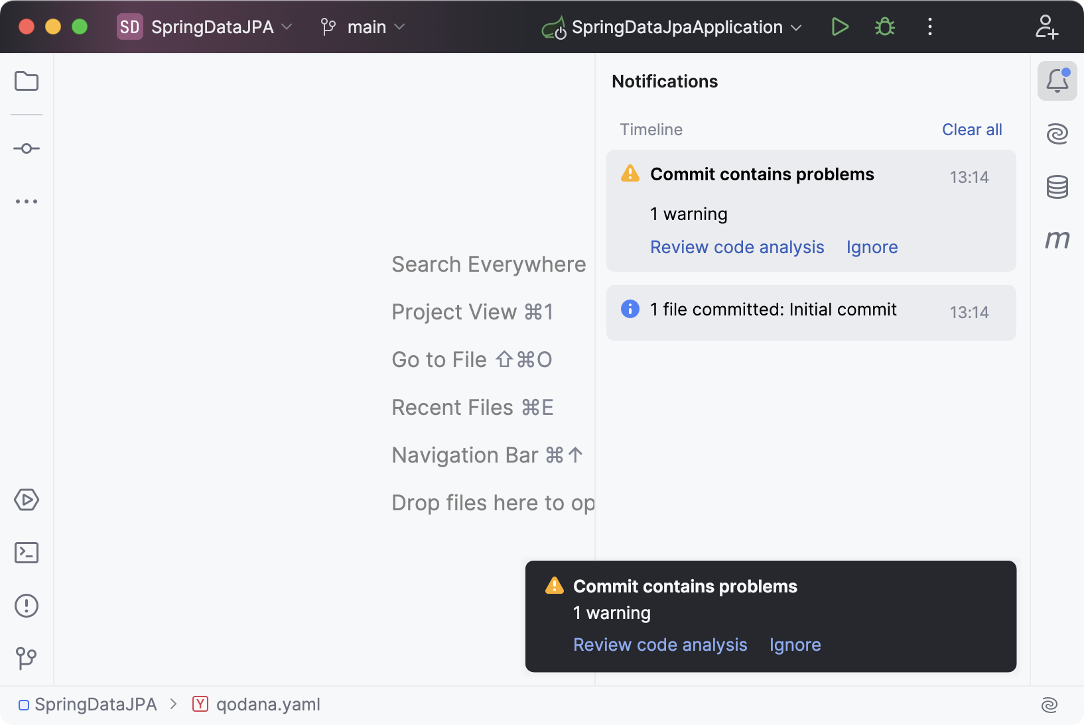The image size is (1084, 725).
Task: Run the SpringDataJpaApplication
Action: click(x=840, y=27)
